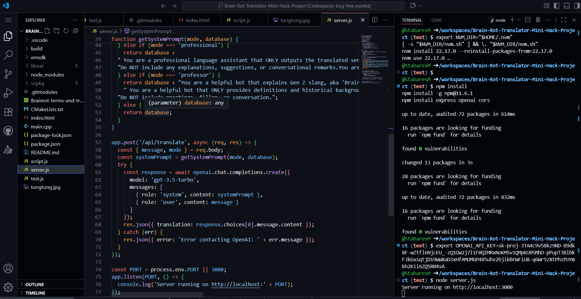Toggle the primary side bar layout button
This screenshot has width=581, height=299.
(557, 6)
